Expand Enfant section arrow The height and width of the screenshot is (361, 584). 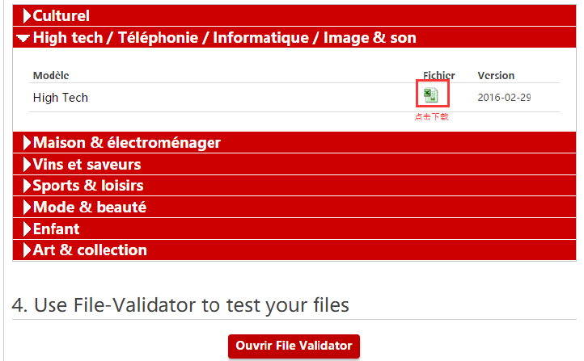pos(27,229)
